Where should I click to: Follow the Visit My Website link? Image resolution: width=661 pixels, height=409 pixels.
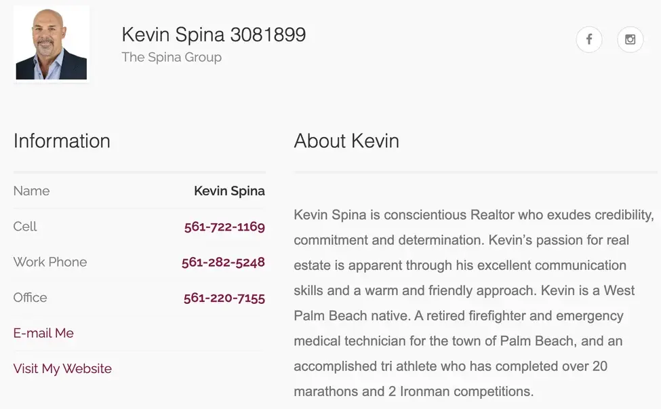(62, 368)
